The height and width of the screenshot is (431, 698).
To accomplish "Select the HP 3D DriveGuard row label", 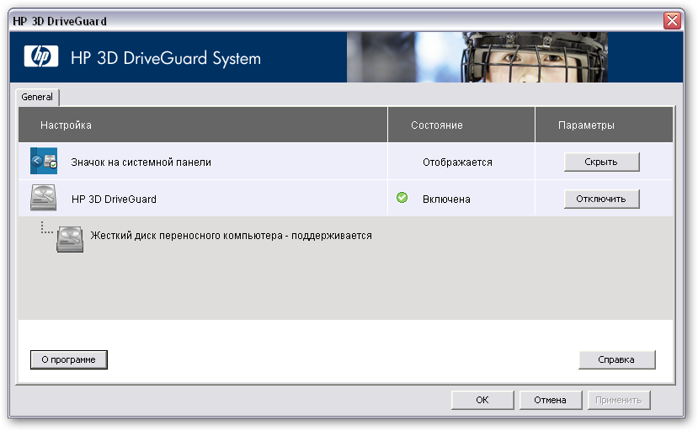I will [114, 199].
